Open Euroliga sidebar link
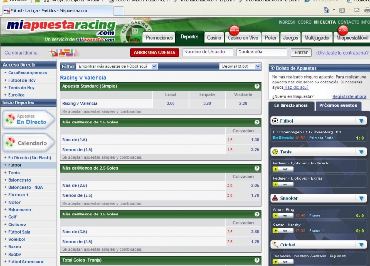Viewport: 370px width, 266px height. [16, 95]
